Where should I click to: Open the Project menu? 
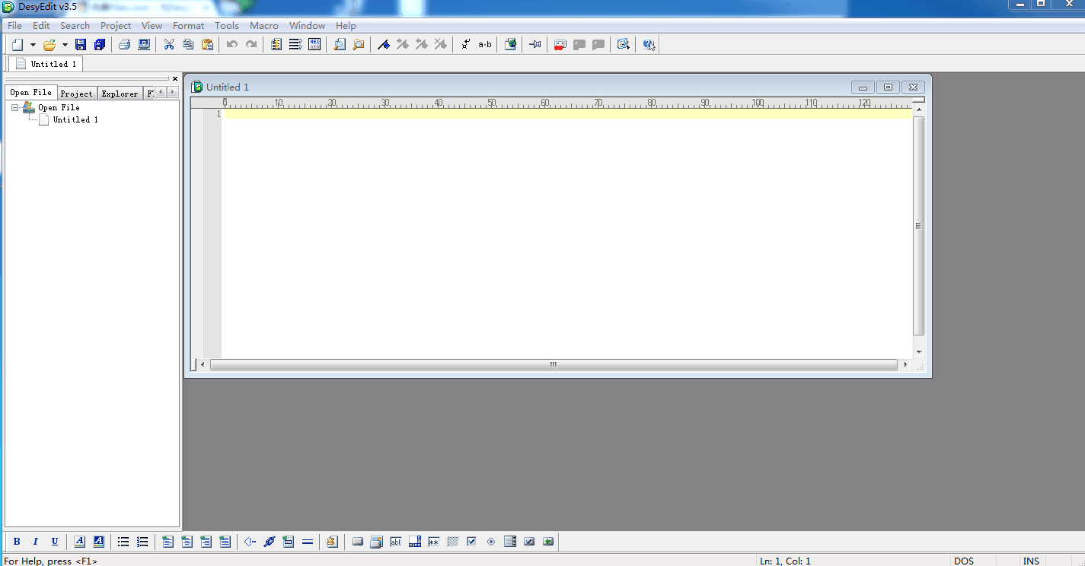[116, 25]
